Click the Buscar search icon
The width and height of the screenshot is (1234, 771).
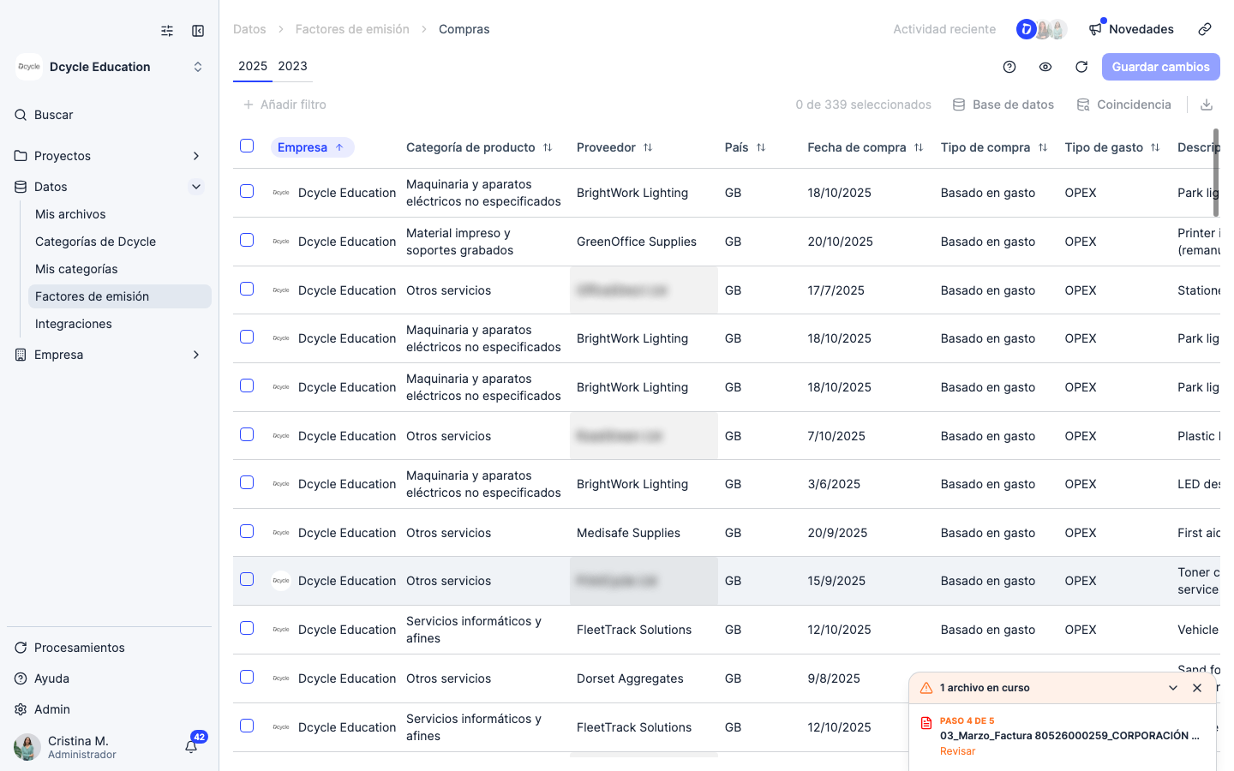pos(21,115)
